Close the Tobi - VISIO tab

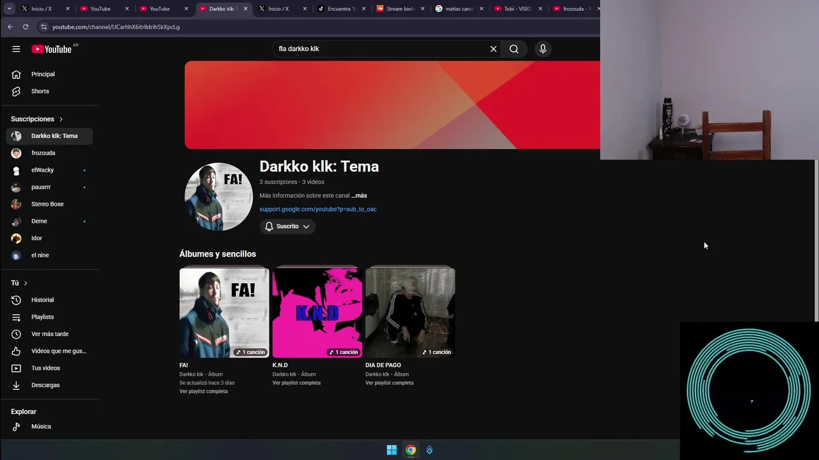tap(541, 9)
